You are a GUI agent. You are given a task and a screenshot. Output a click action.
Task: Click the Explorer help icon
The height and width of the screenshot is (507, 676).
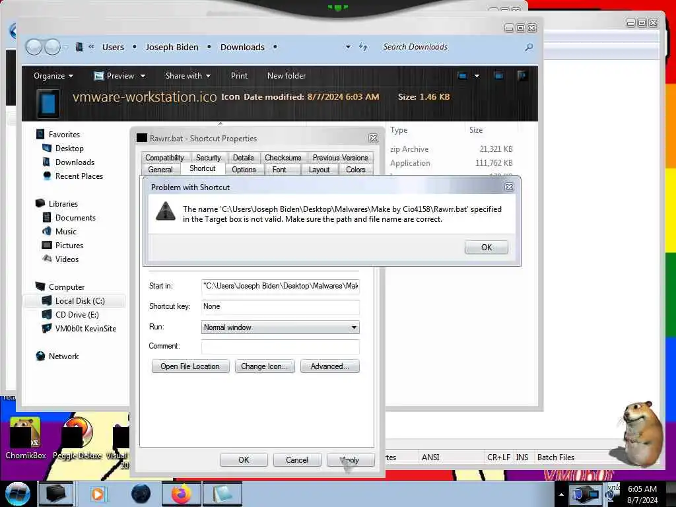pos(522,76)
